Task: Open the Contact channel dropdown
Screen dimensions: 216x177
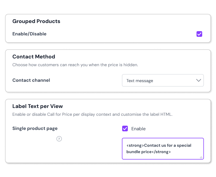Action: pos(163,80)
